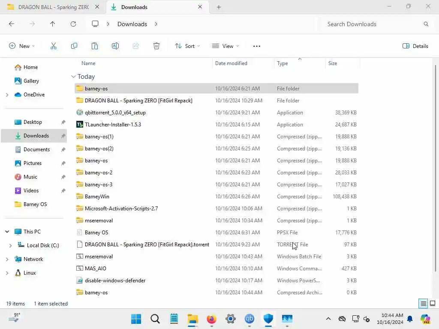Viewport: 439px width, 329px height.
Task: Sort by Type column header
Action: 282,63
